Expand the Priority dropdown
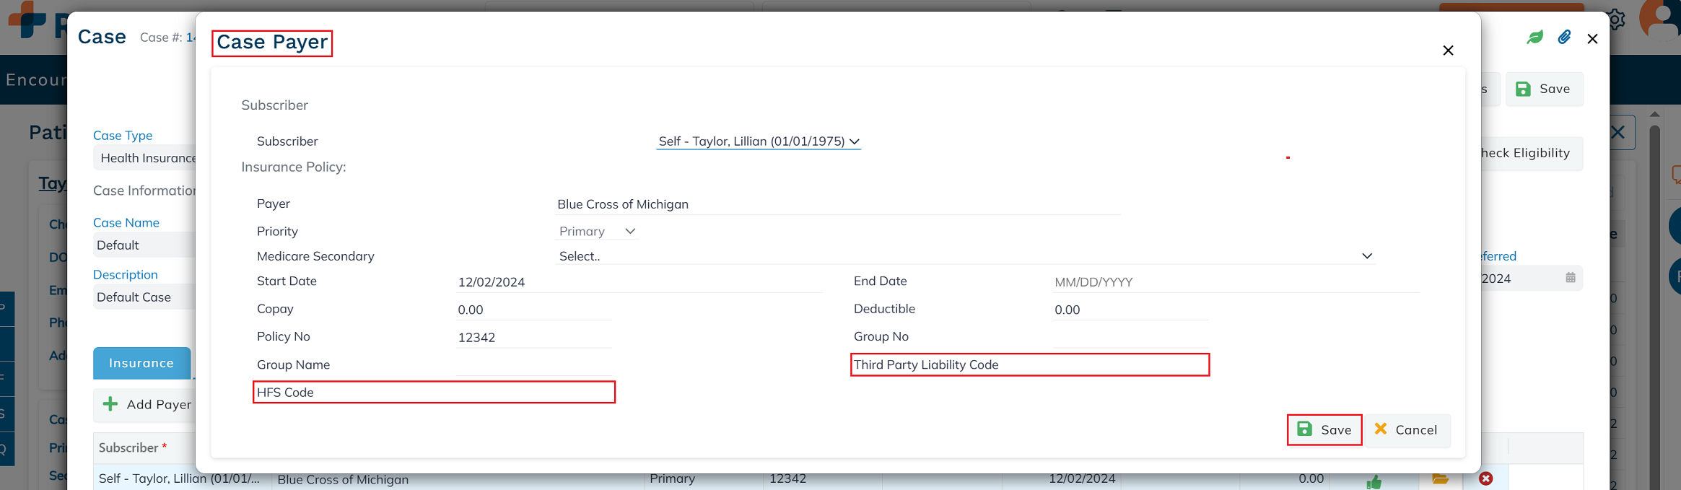This screenshot has height=490, width=1681. [x=598, y=232]
